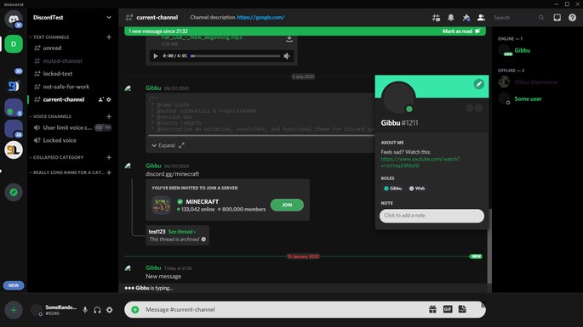Click the Add a Server plus button
The height and width of the screenshot is (327, 583).
14,310
